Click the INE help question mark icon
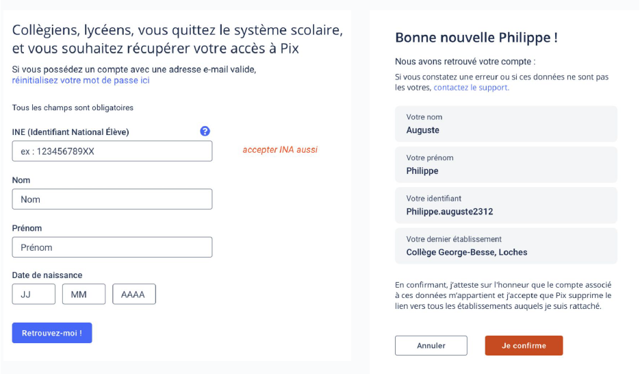Viewport: 640px width, 374px height. coord(205,132)
